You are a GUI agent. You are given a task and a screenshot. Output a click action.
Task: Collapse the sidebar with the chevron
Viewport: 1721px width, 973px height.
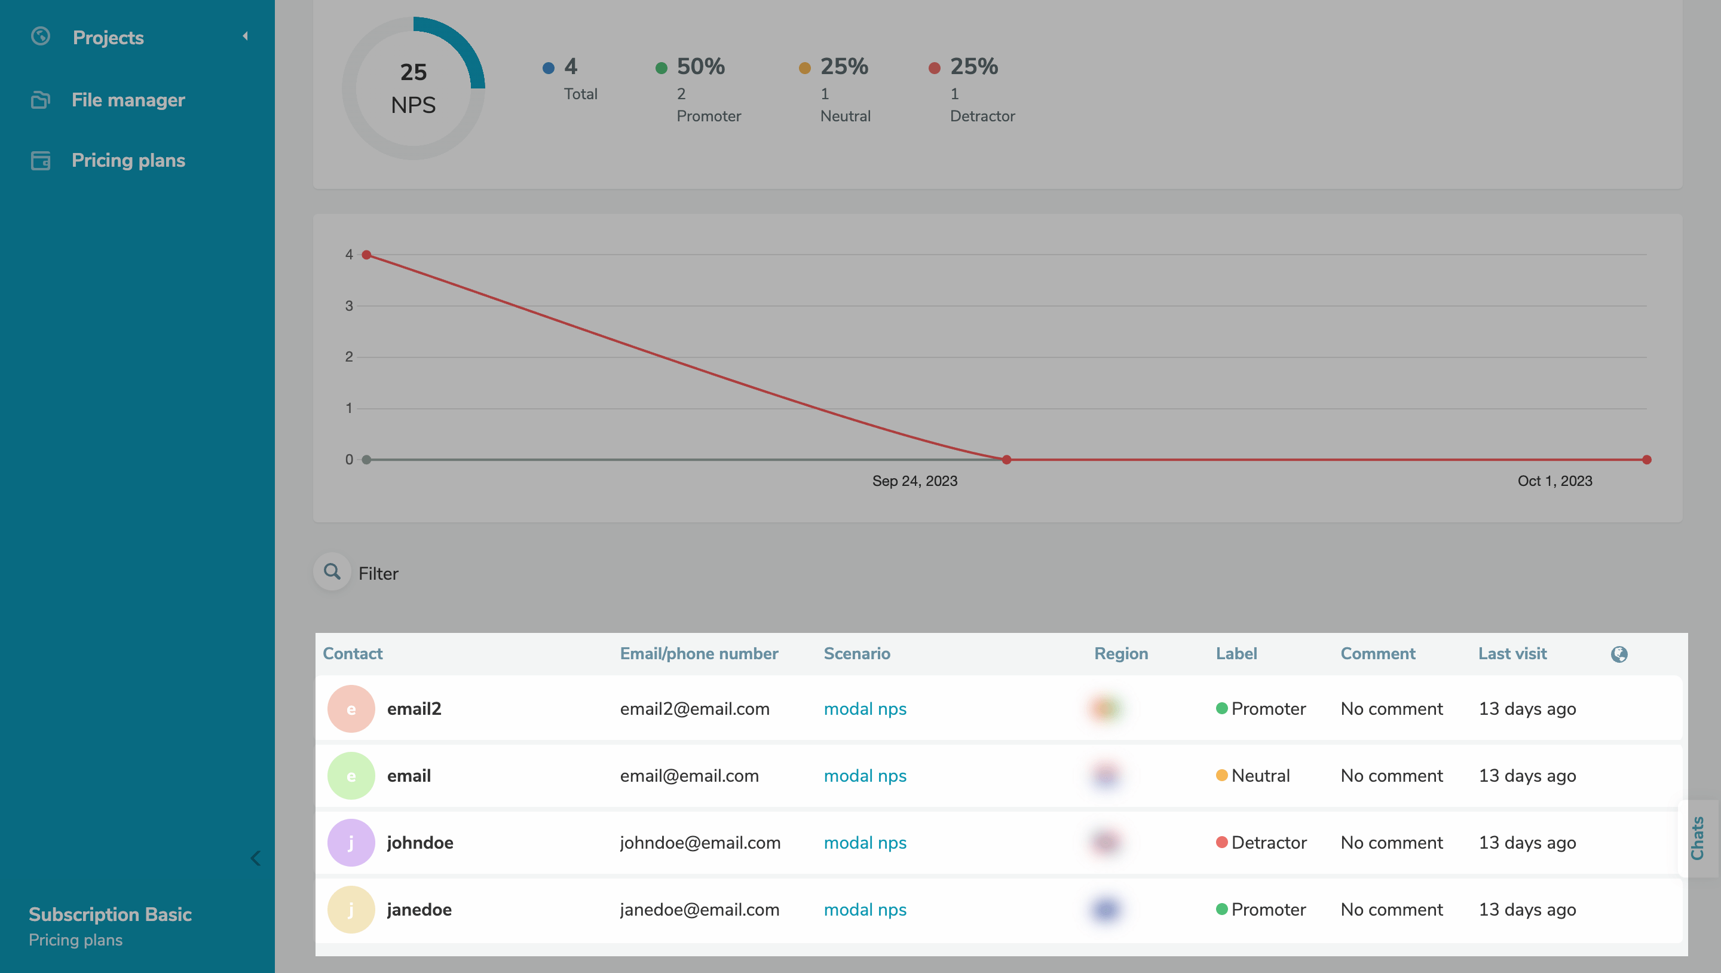255,858
